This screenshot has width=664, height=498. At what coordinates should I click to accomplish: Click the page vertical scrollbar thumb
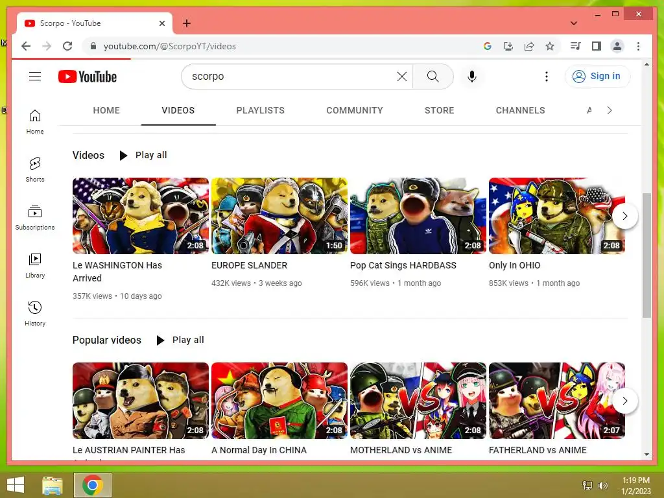pos(646,255)
